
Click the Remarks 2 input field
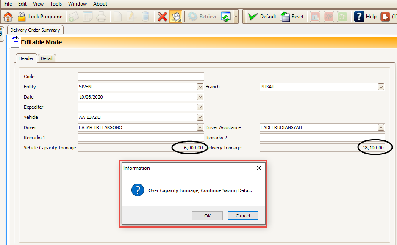coord(322,138)
